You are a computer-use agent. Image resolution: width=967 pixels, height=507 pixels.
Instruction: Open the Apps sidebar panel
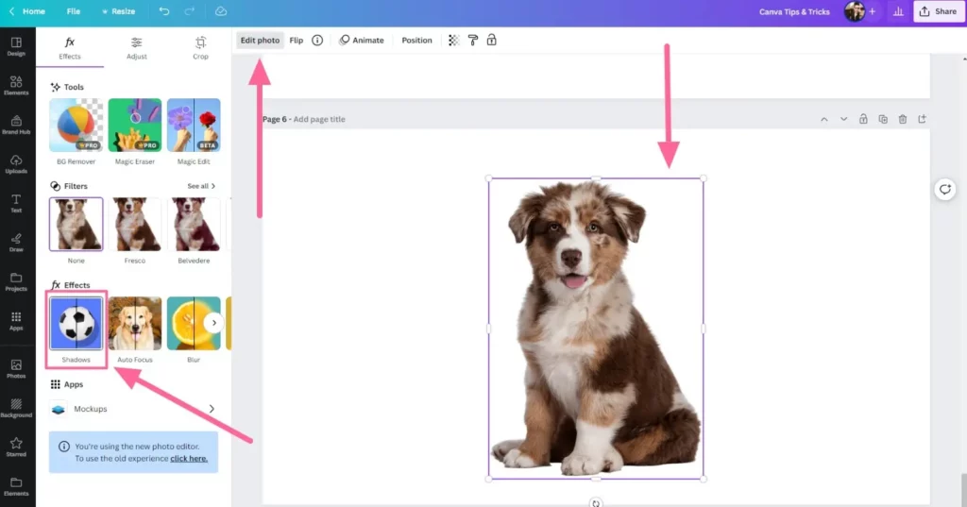pyautogui.click(x=16, y=321)
